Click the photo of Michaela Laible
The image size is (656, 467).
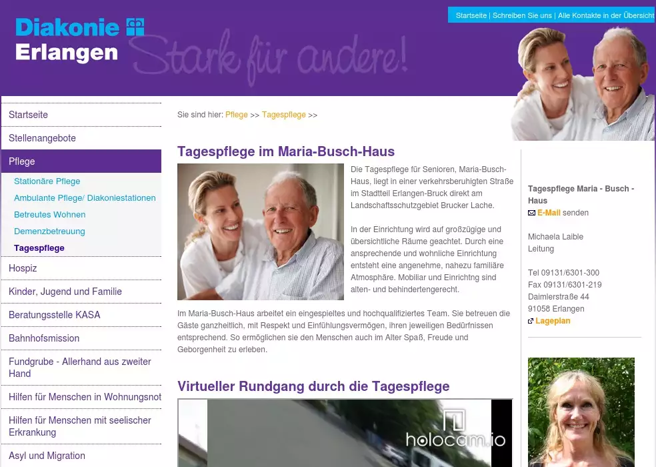click(x=581, y=412)
